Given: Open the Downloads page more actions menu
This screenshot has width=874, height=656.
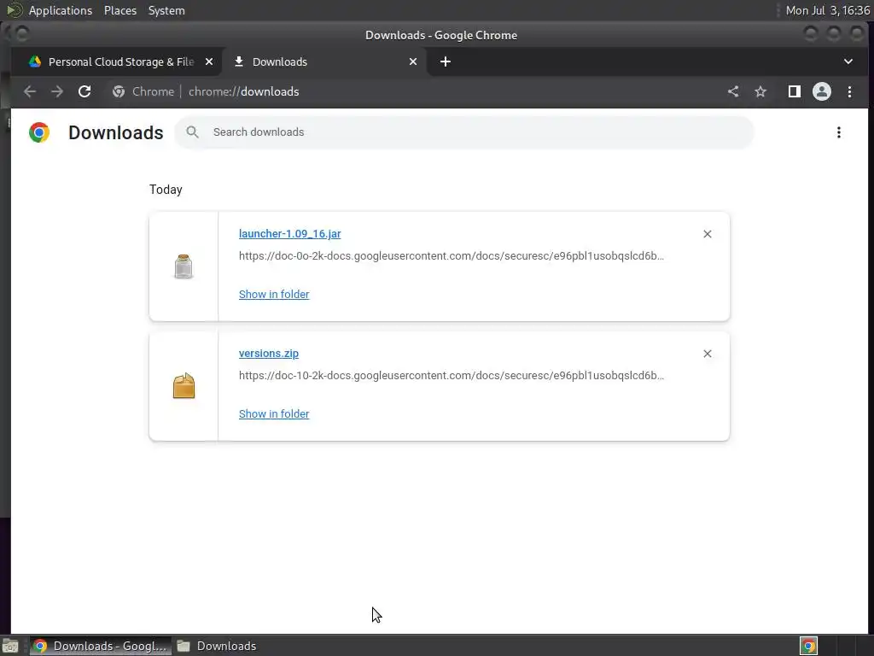Looking at the screenshot, I should coord(838,132).
